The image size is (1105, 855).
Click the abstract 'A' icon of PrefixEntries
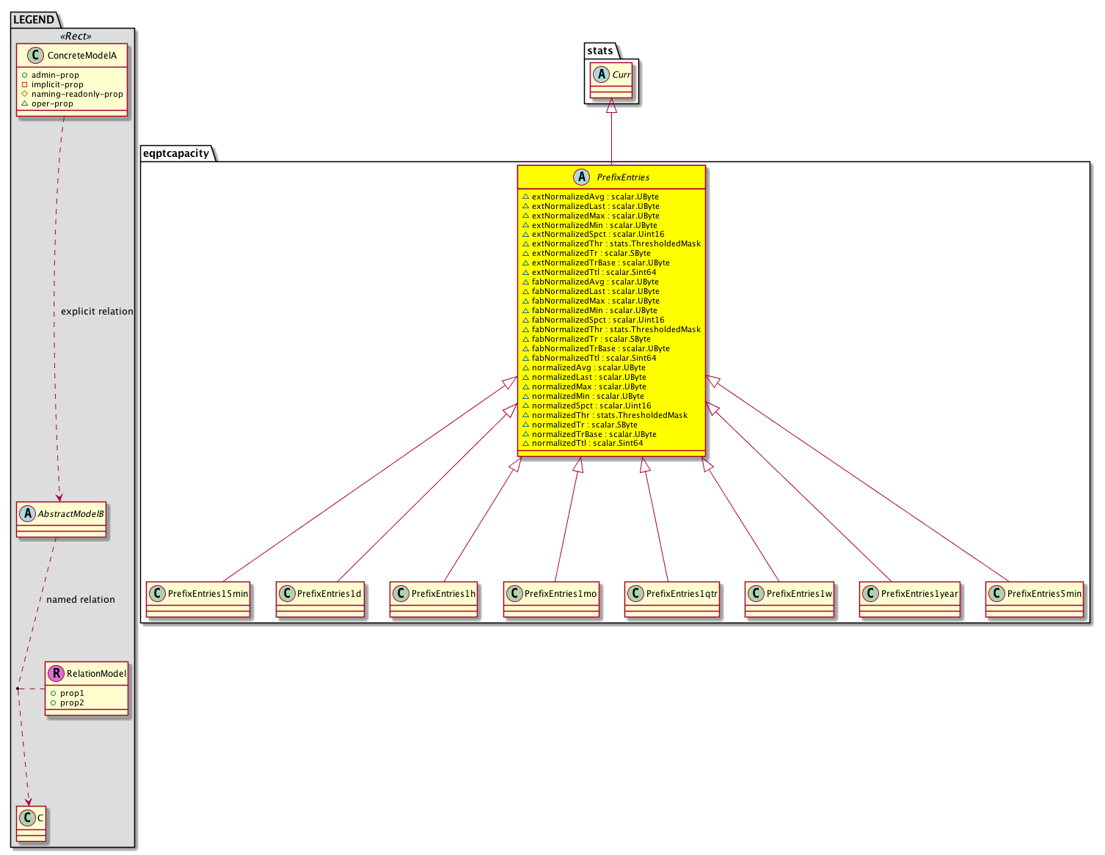tap(582, 177)
